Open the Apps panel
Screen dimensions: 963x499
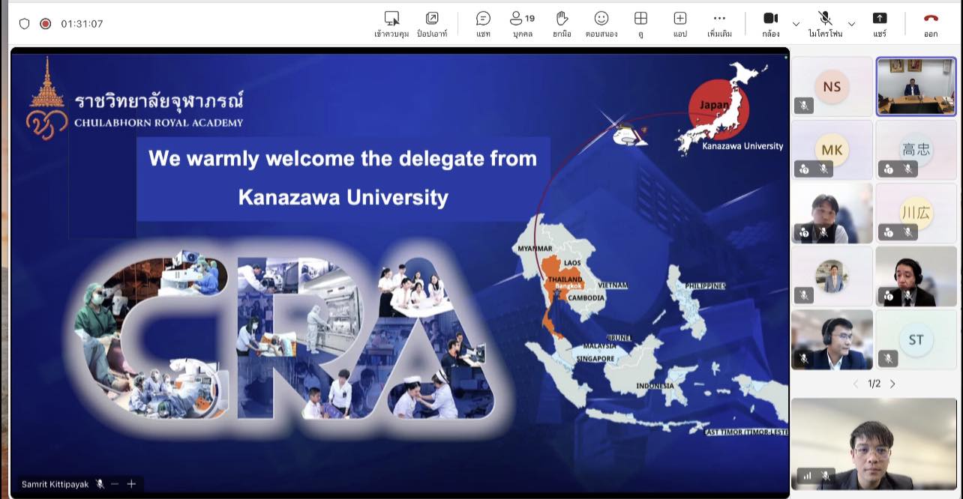(679, 23)
